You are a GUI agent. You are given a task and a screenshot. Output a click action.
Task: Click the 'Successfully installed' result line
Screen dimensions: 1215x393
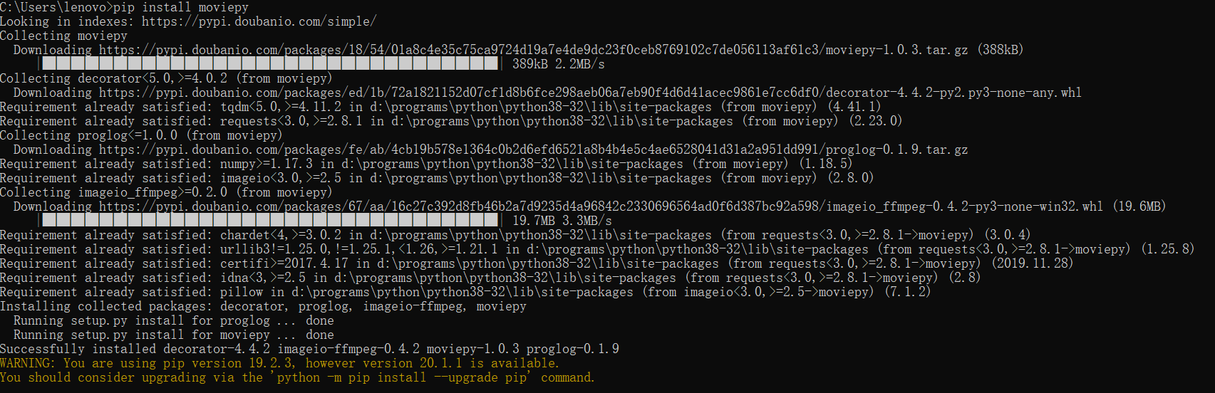(309, 349)
